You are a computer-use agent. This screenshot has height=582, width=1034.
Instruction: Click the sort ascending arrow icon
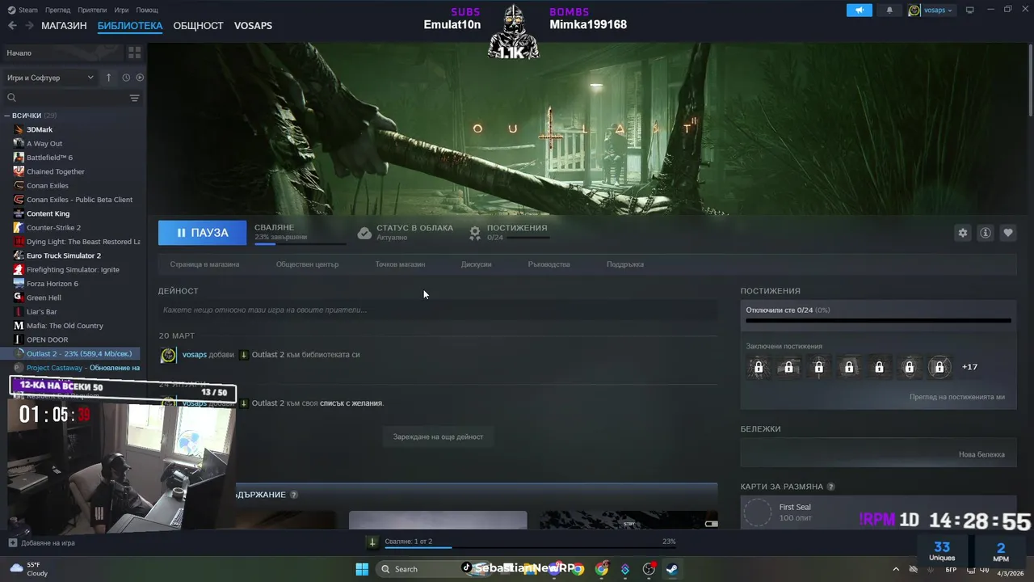[x=109, y=78]
